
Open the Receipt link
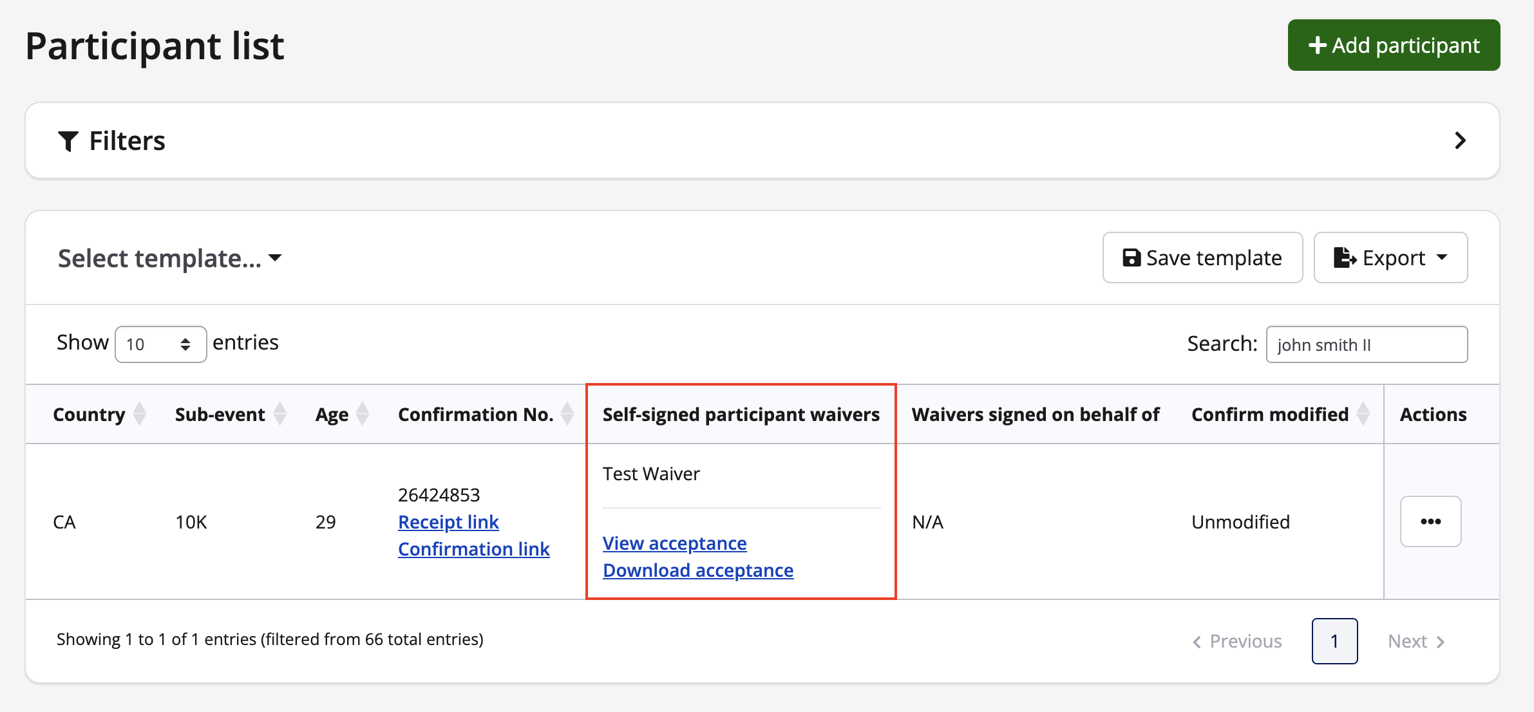pyautogui.click(x=448, y=522)
